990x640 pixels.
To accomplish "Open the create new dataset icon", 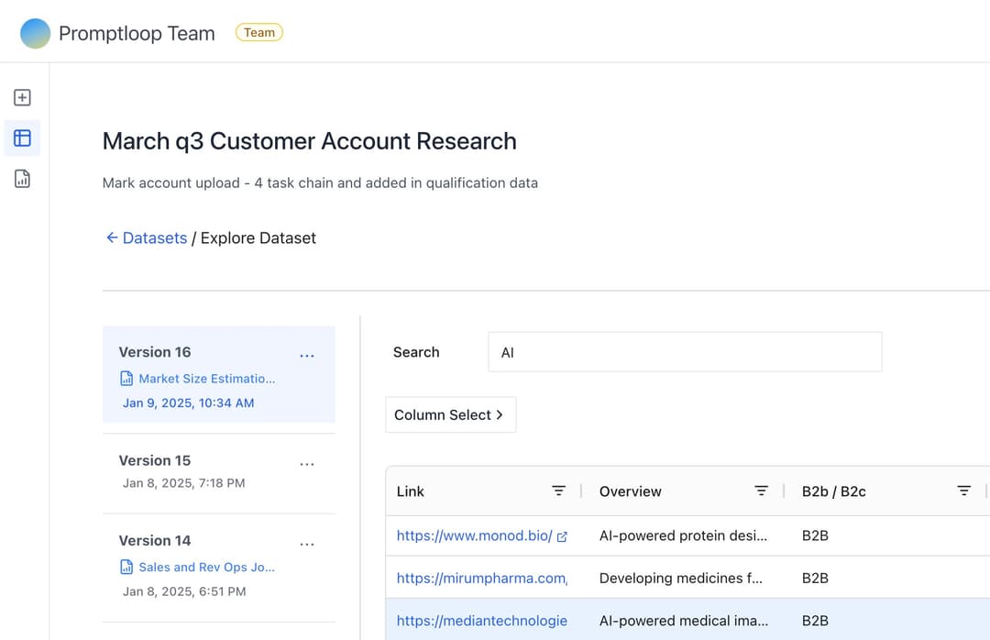I will point(22,96).
